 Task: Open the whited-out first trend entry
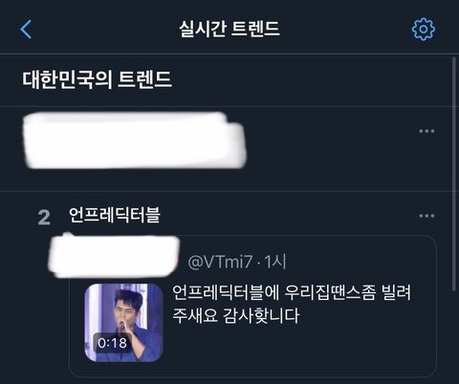click(135, 140)
